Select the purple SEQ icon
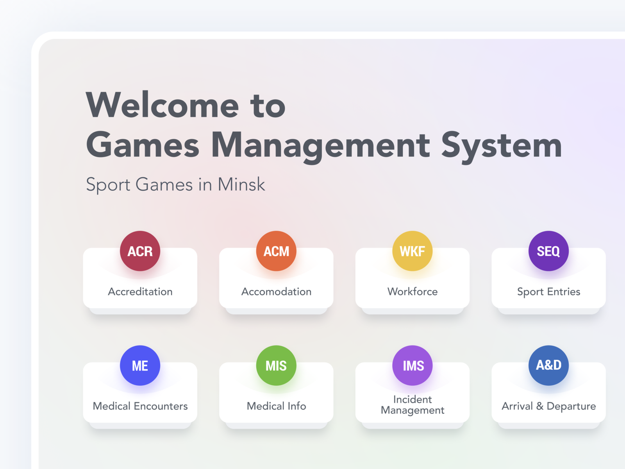This screenshot has width=625, height=469. 548,251
